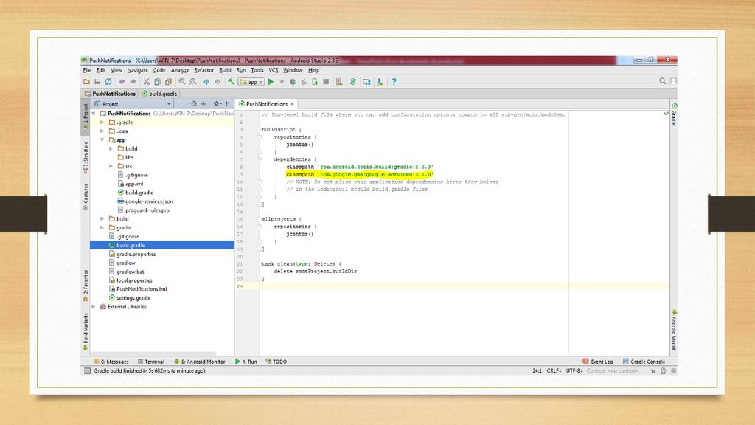Toggle the TODO tool window

coord(276,362)
